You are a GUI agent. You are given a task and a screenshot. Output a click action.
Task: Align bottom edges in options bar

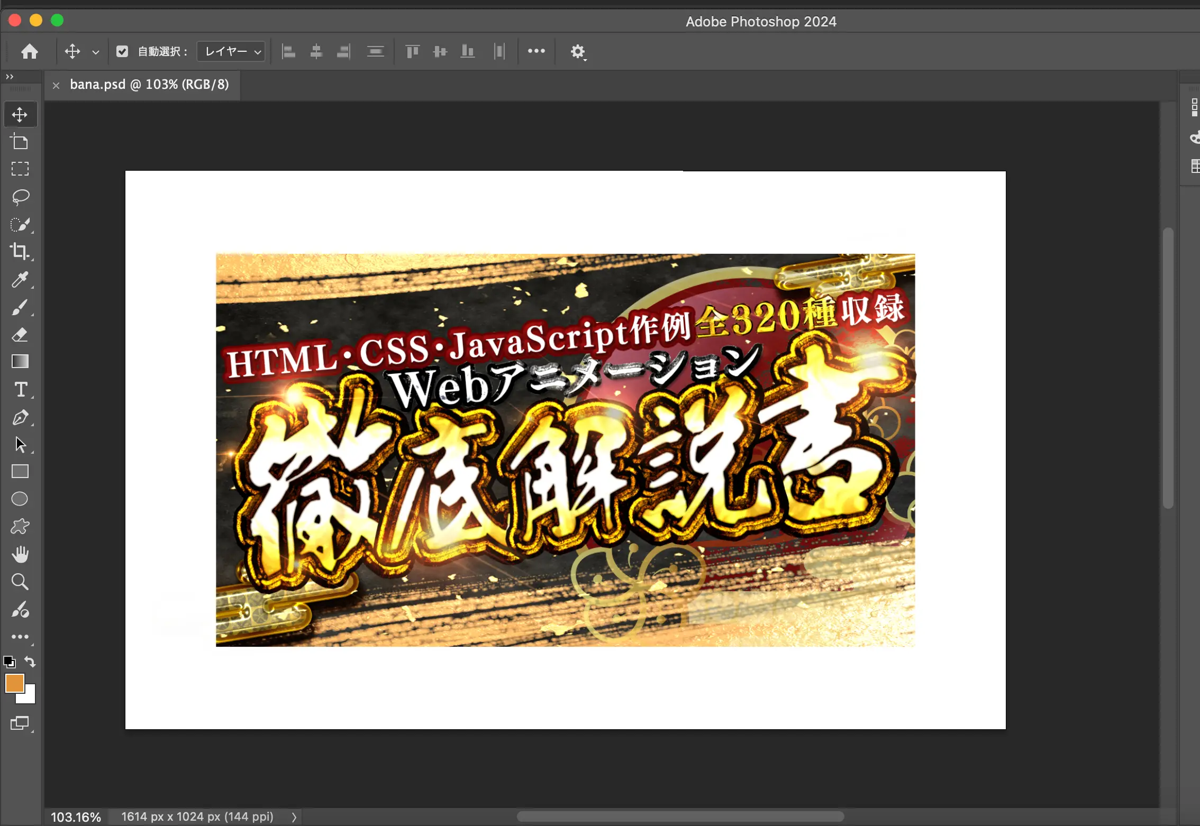point(468,51)
